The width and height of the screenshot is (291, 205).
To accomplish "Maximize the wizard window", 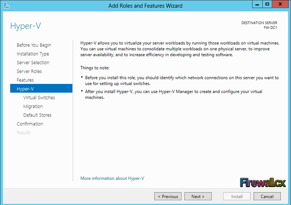I will click(x=267, y=4).
